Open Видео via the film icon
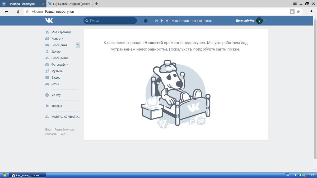Screen dimensions: 317x178 (x=47, y=78)
